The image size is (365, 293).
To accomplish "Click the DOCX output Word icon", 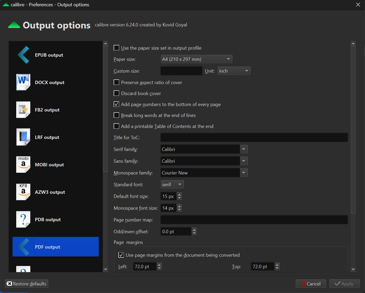I will pos(23,82).
